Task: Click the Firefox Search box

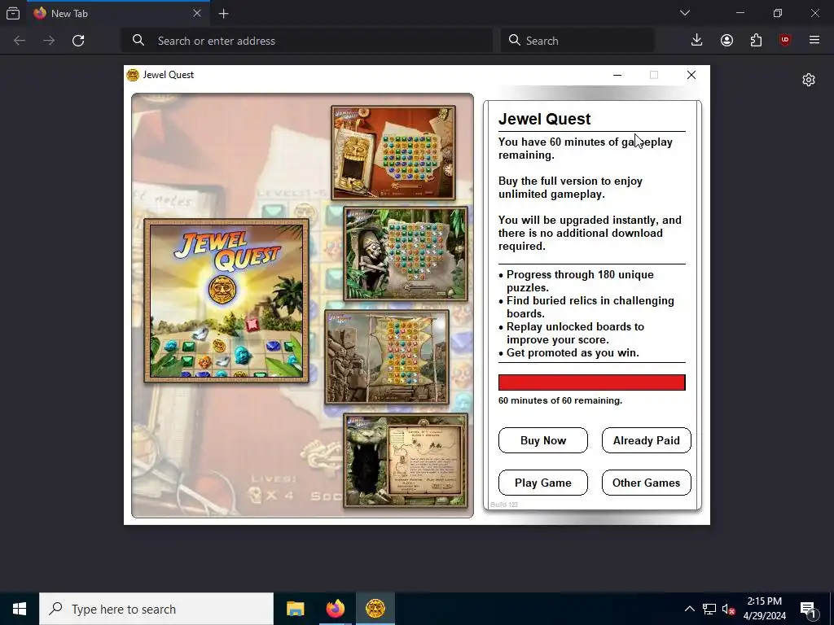Action: coord(577,41)
